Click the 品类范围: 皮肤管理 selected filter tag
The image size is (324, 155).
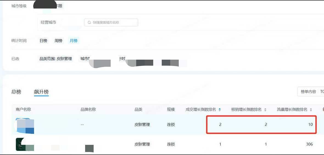click(x=56, y=59)
